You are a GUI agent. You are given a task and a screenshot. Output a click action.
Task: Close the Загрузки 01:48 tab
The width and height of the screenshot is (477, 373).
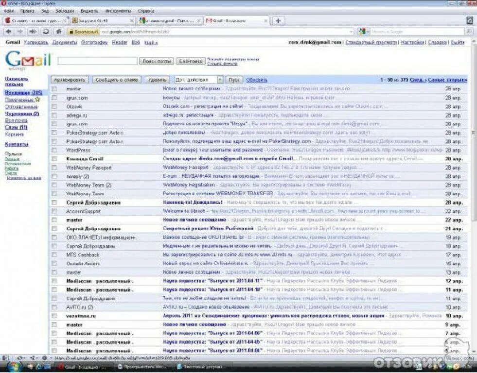(131, 21)
